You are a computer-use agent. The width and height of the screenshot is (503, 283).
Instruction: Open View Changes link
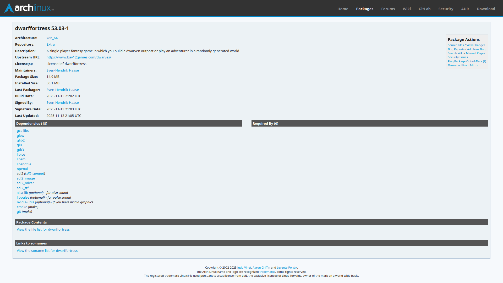[475, 45]
